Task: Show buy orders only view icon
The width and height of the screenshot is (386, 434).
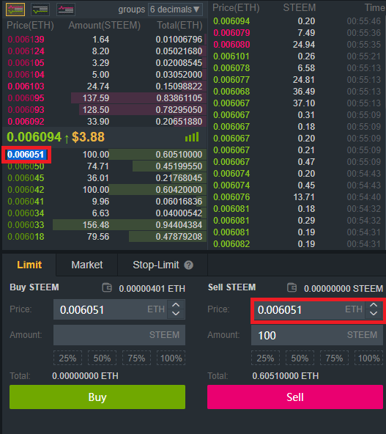Action: point(40,10)
